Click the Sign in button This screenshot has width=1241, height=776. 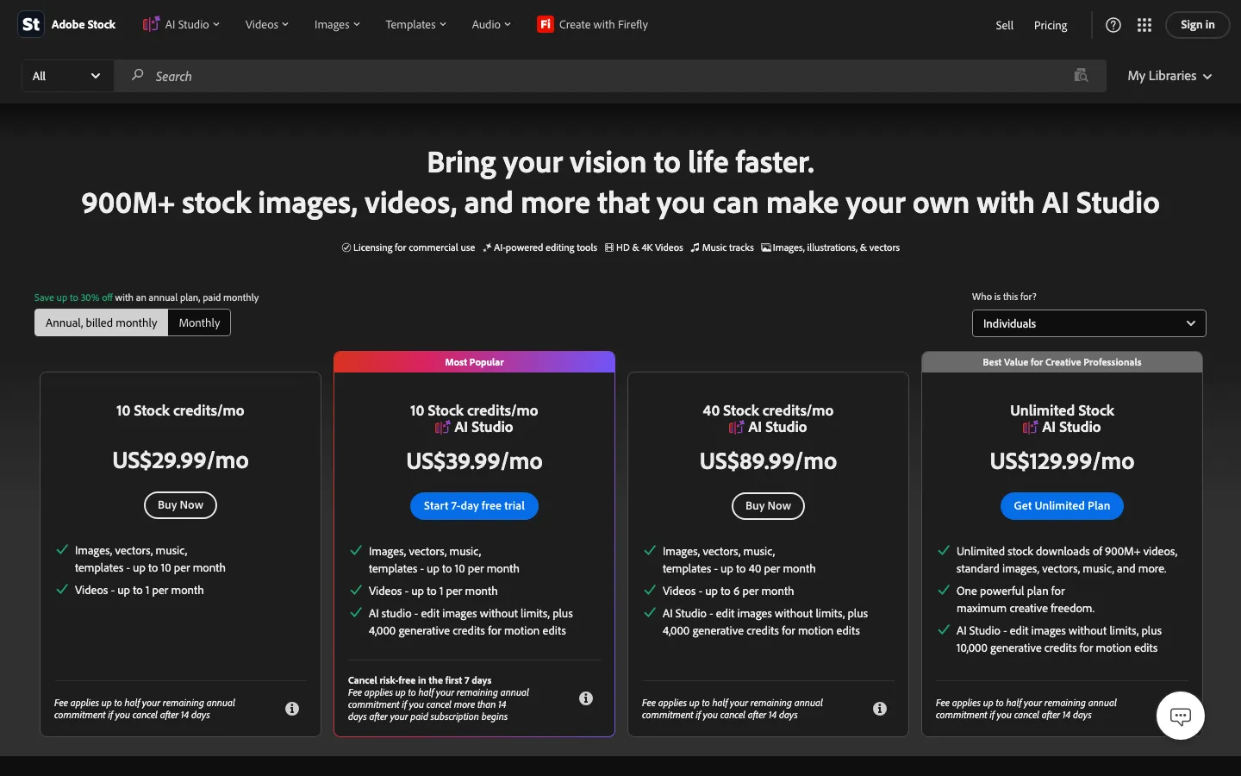[x=1198, y=25]
